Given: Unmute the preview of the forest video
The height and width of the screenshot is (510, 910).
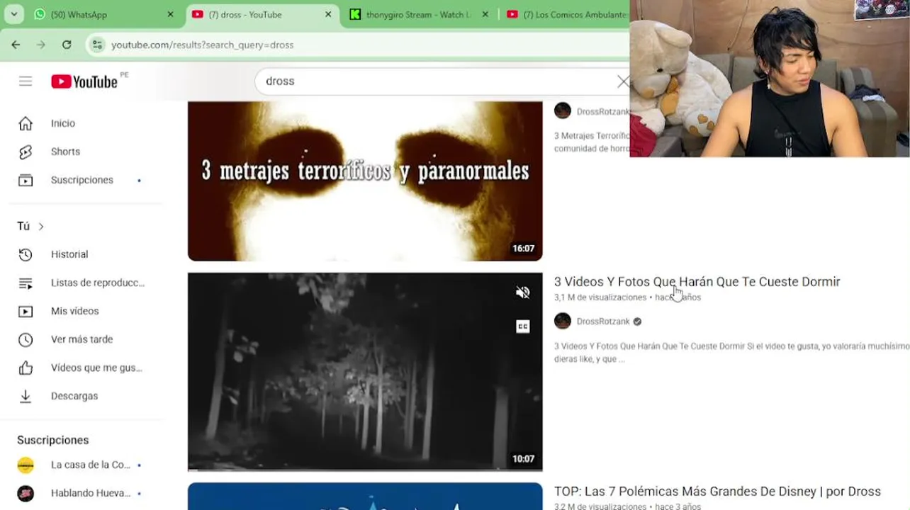Looking at the screenshot, I should click(x=523, y=293).
